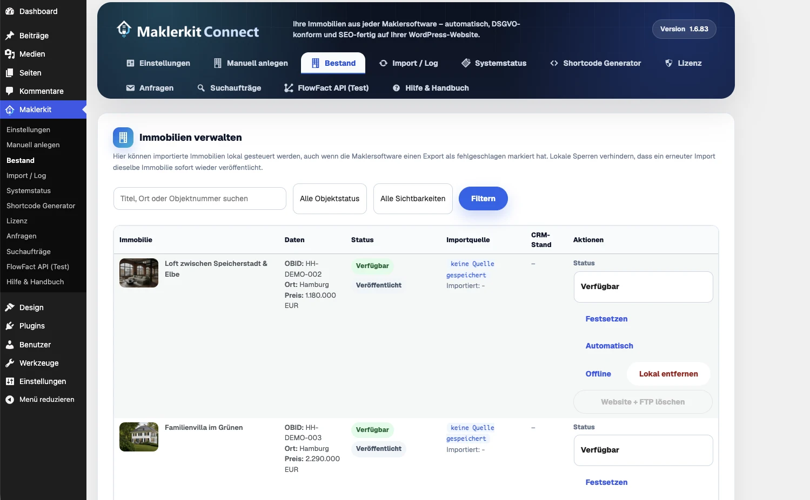The image size is (810, 500).
Task: Click the Immobilien verwalten blue building icon
Action: (123, 138)
